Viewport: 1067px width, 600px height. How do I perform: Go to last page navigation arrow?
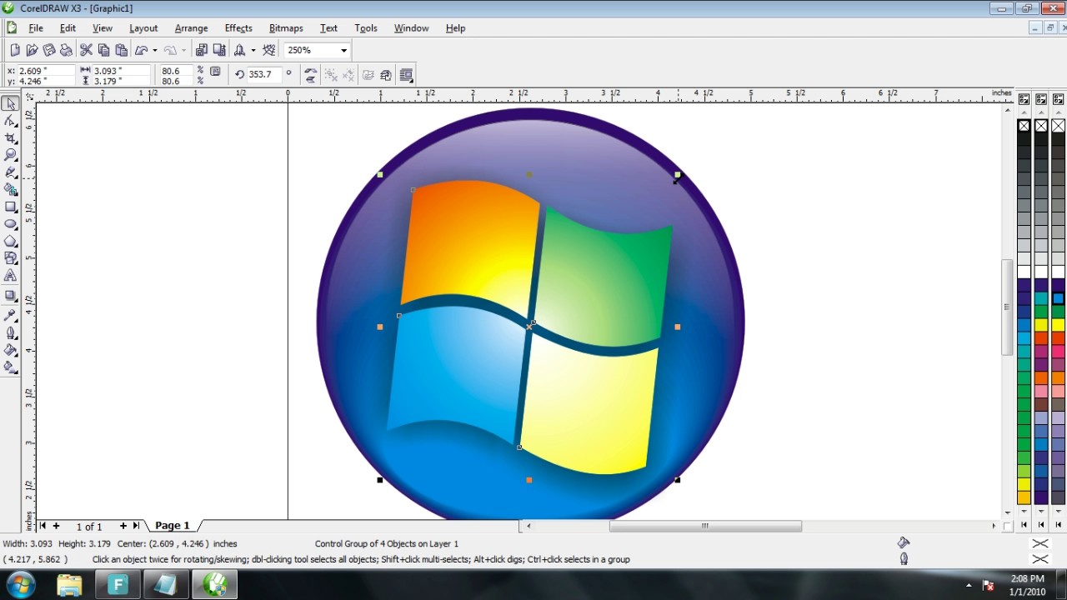[136, 526]
